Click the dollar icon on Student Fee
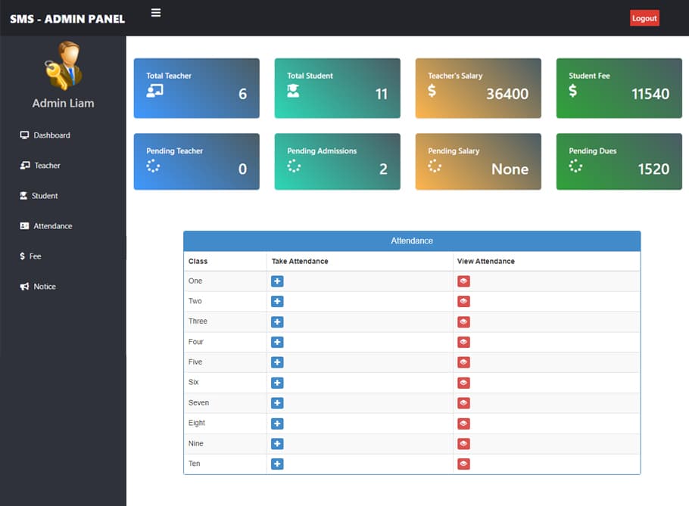 (572, 91)
